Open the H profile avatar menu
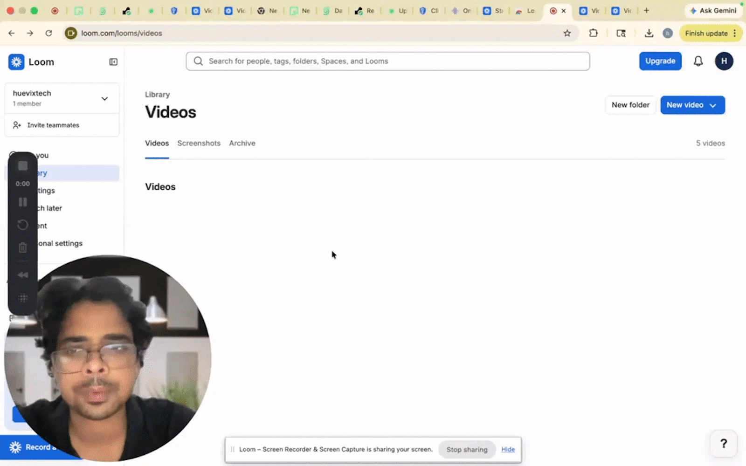746x466 pixels. click(724, 61)
